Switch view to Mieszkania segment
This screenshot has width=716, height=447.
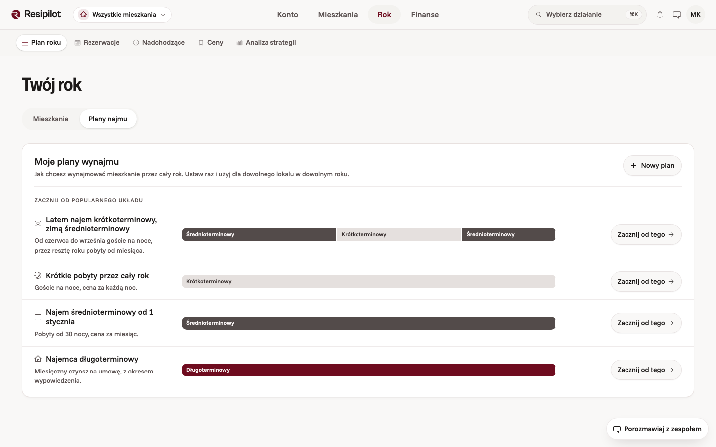[51, 119]
